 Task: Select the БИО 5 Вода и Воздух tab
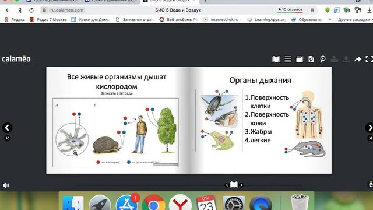(170, 1)
